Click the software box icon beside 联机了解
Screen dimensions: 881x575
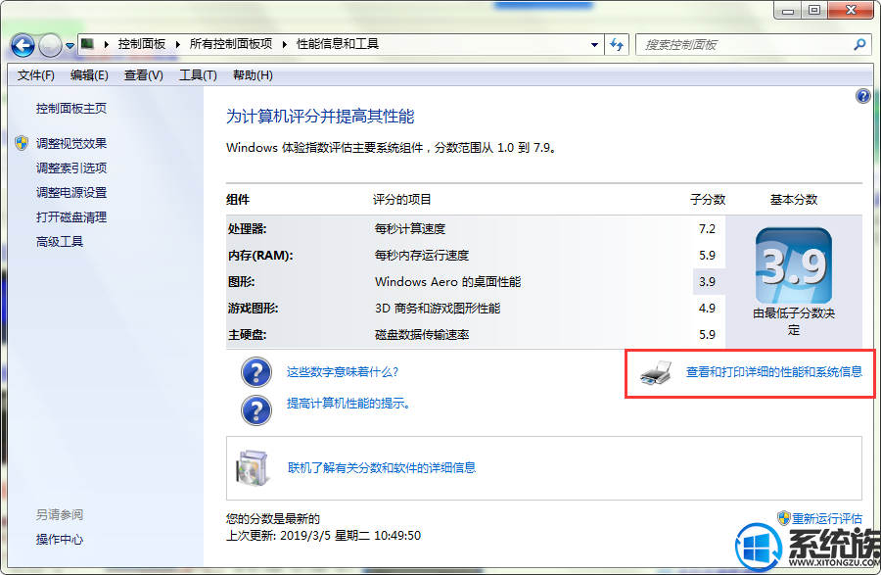point(253,467)
